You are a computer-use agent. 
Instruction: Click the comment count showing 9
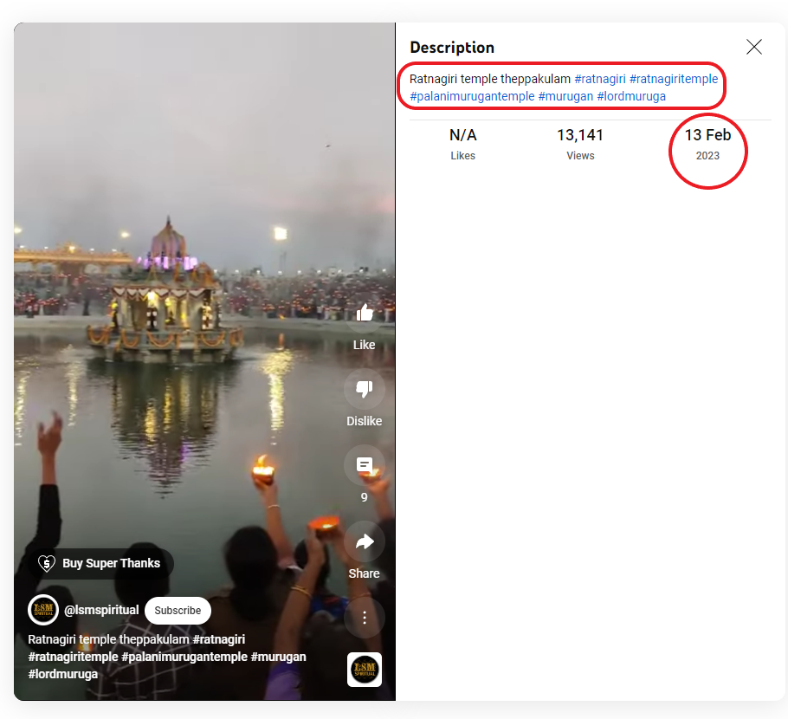[364, 497]
